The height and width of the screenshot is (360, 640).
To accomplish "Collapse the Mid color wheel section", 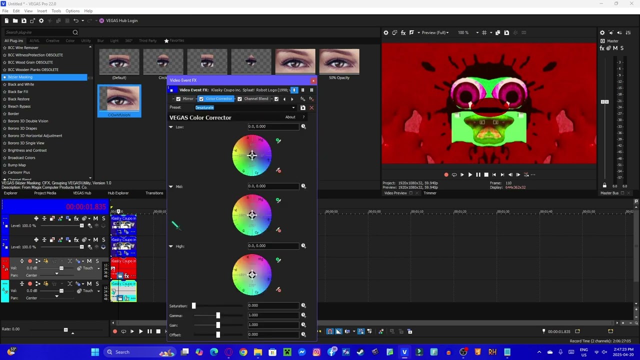I will tap(171, 186).
